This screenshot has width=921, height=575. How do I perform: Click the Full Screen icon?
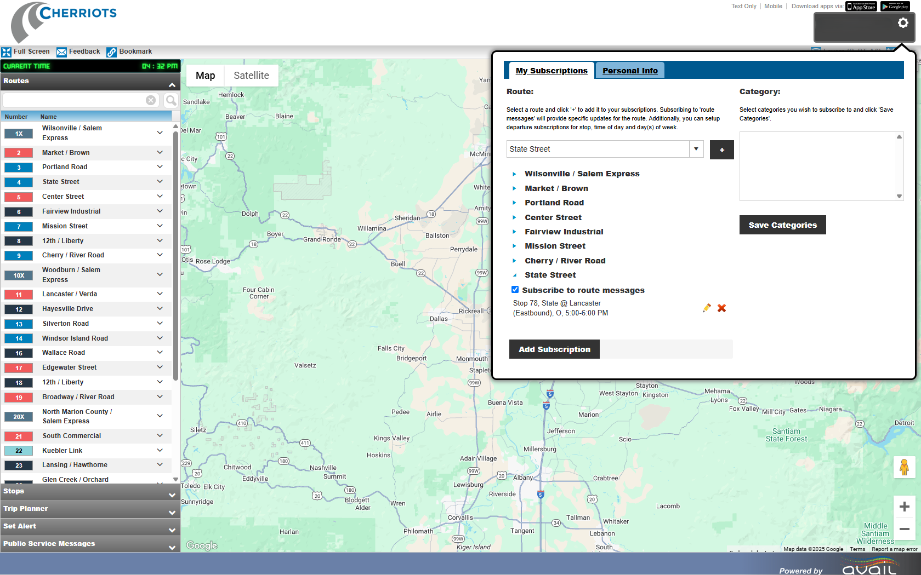[7, 52]
